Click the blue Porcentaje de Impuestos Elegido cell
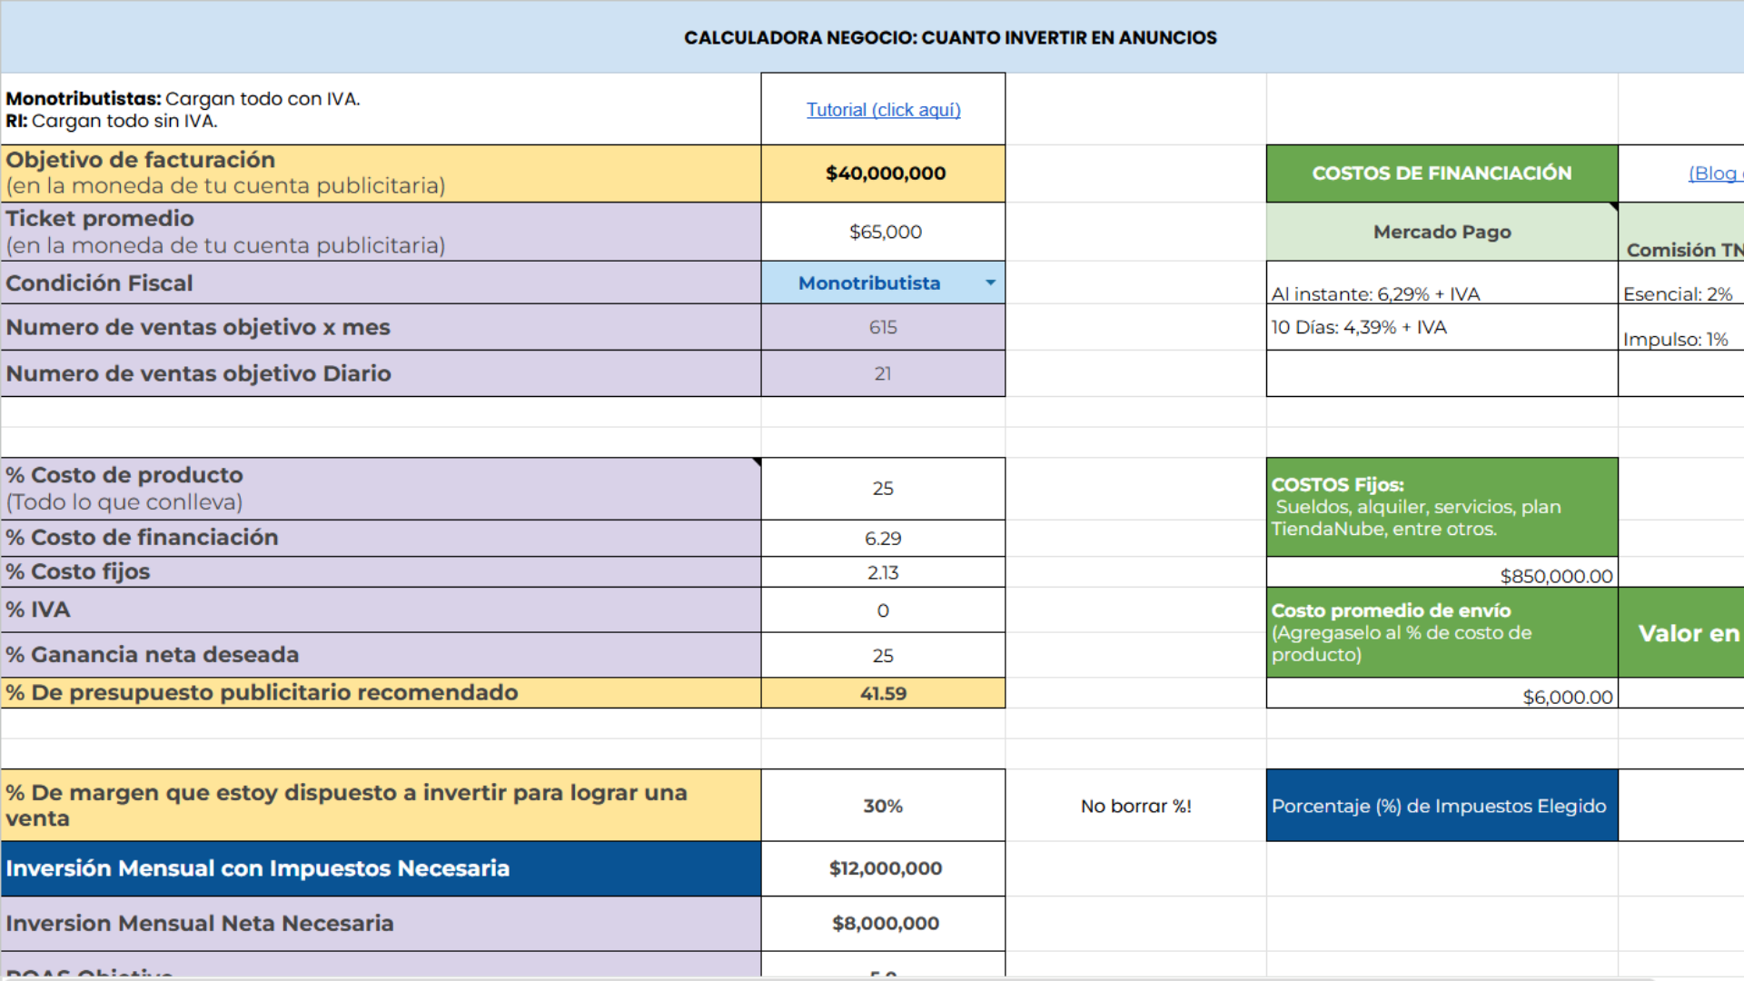 pos(1442,807)
